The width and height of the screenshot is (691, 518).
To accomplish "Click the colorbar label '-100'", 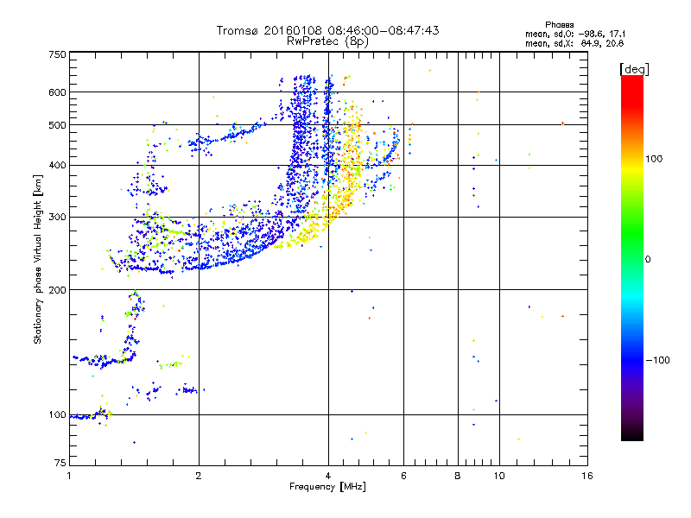I will click(657, 360).
